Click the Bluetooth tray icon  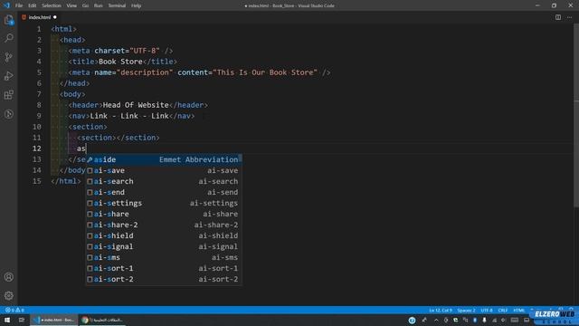point(475,320)
